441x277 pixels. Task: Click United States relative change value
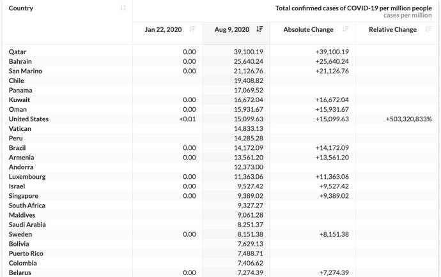(408, 119)
